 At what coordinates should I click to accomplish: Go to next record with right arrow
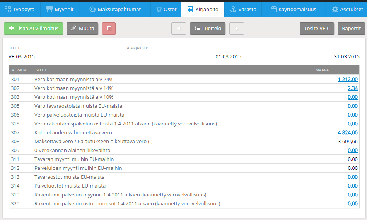(236, 28)
